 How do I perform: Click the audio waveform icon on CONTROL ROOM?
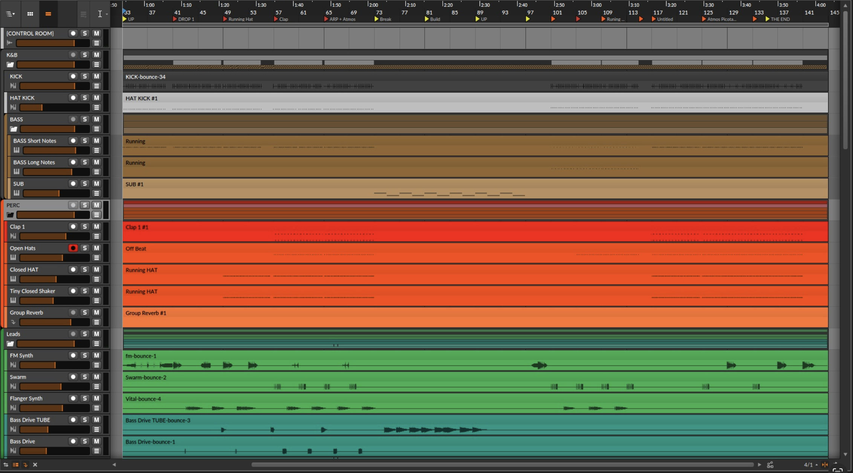(x=10, y=43)
